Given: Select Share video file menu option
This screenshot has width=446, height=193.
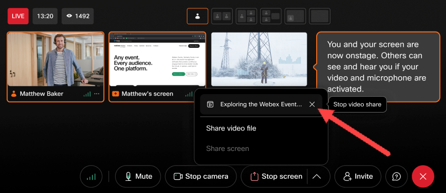Looking at the screenshot, I should 231,128.
